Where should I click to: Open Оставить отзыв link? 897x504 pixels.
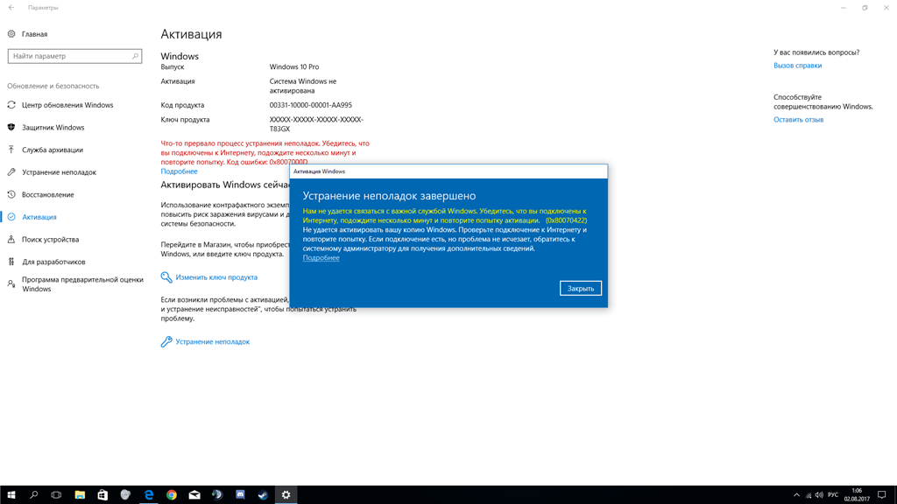[x=799, y=120]
